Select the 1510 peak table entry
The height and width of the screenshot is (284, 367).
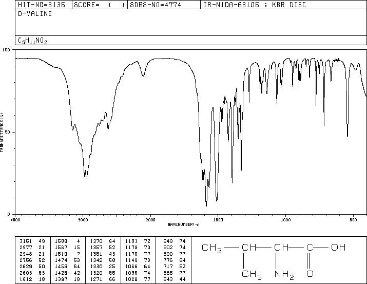(67, 254)
